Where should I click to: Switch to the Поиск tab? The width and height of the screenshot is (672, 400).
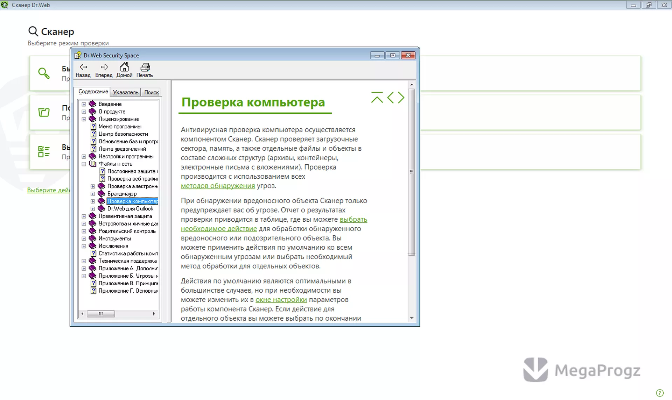point(152,92)
